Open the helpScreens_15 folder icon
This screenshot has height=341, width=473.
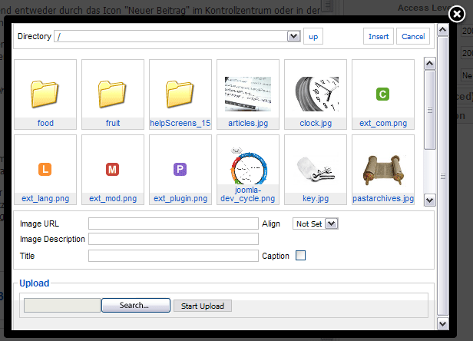point(180,94)
